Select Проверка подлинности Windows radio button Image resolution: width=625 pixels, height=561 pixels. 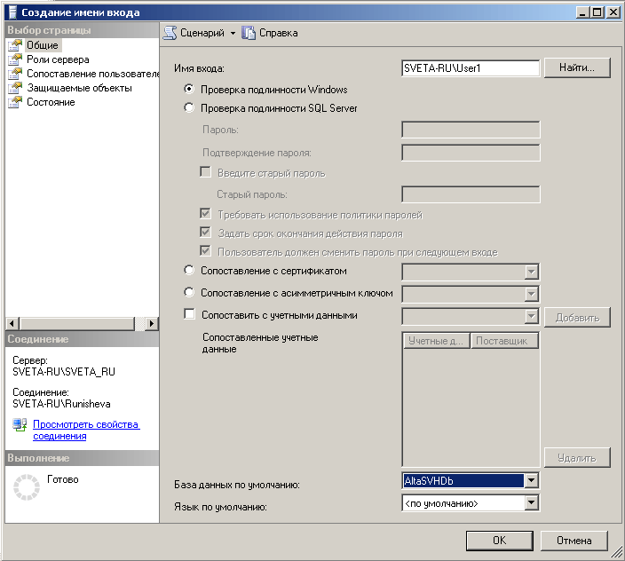click(x=188, y=90)
